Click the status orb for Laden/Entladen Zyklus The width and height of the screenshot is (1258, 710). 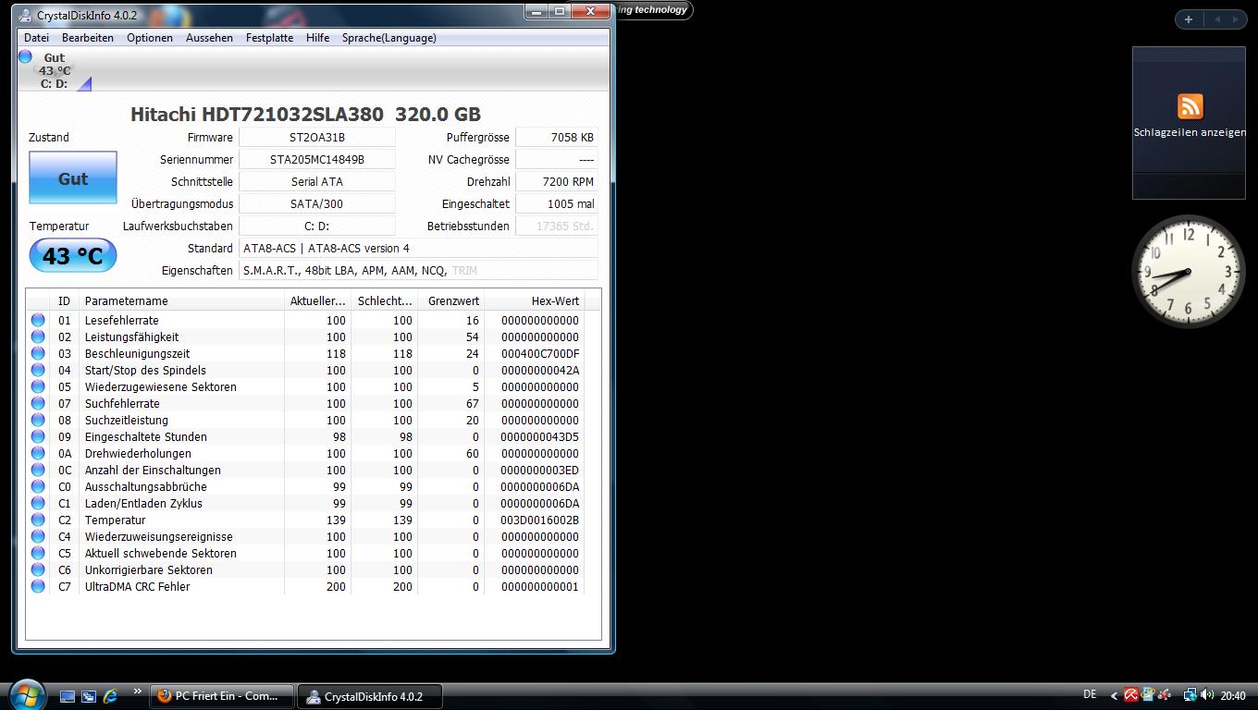[38, 503]
